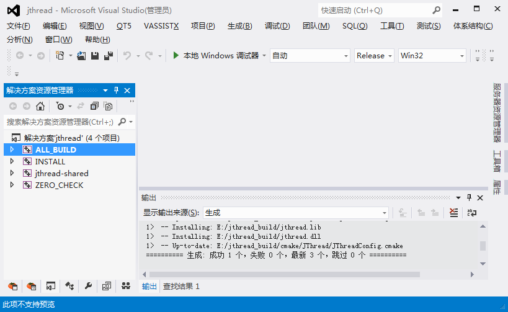Click the navigate backward toolbar arrow
508x312 pixels.
20,56
